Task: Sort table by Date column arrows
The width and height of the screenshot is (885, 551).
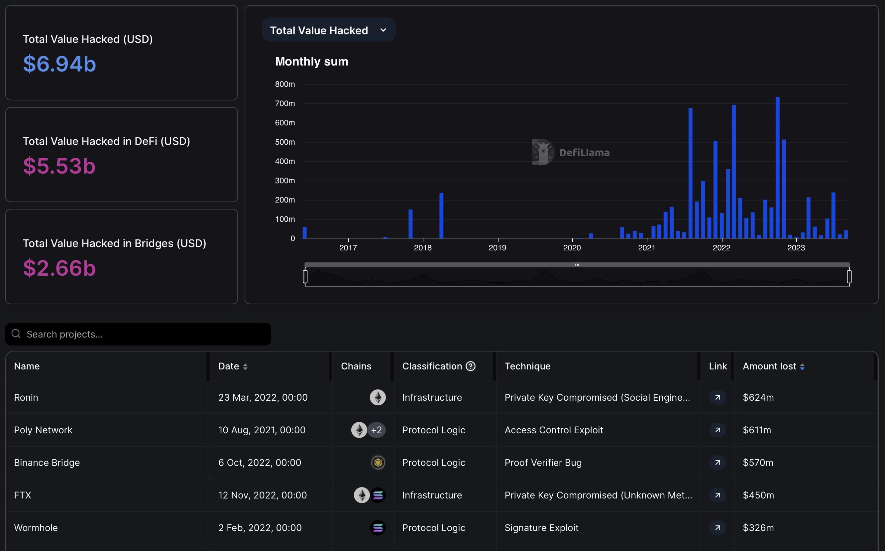Action: click(x=245, y=366)
